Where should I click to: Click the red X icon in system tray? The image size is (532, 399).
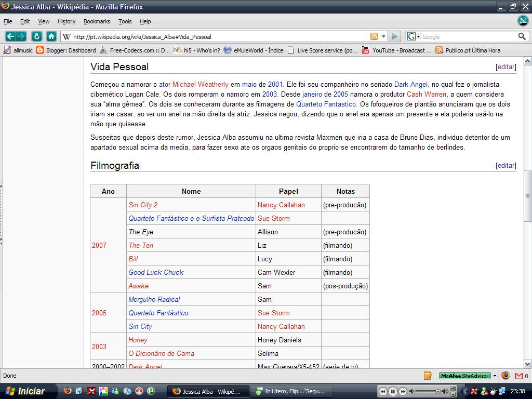474,391
